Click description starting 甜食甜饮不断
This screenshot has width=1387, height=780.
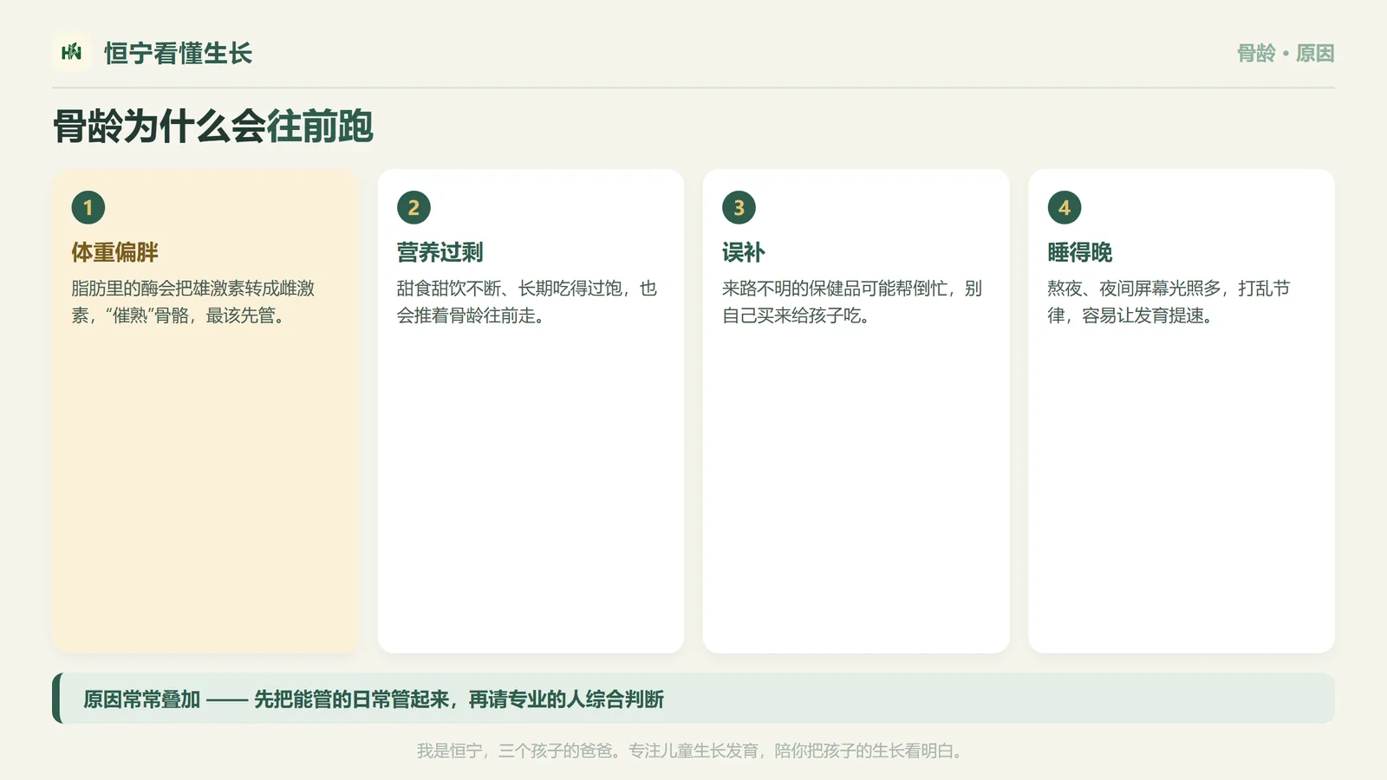(x=527, y=302)
